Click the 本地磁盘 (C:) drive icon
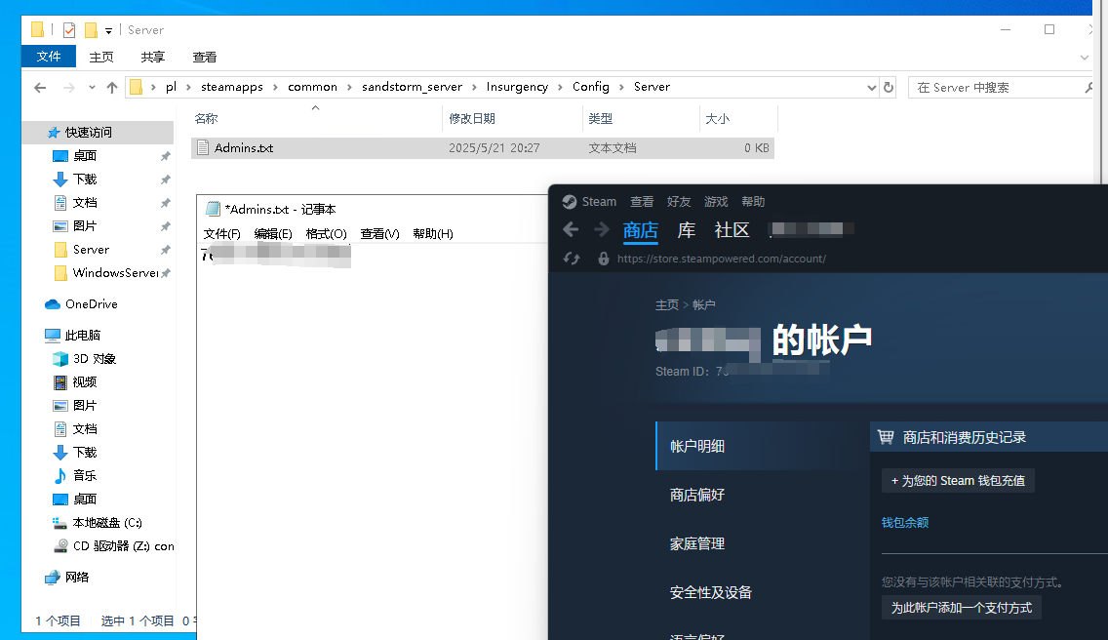This screenshot has height=640, width=1108. coord(60,523)
